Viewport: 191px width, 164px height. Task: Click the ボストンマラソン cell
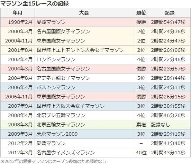[x=84, y=87]
